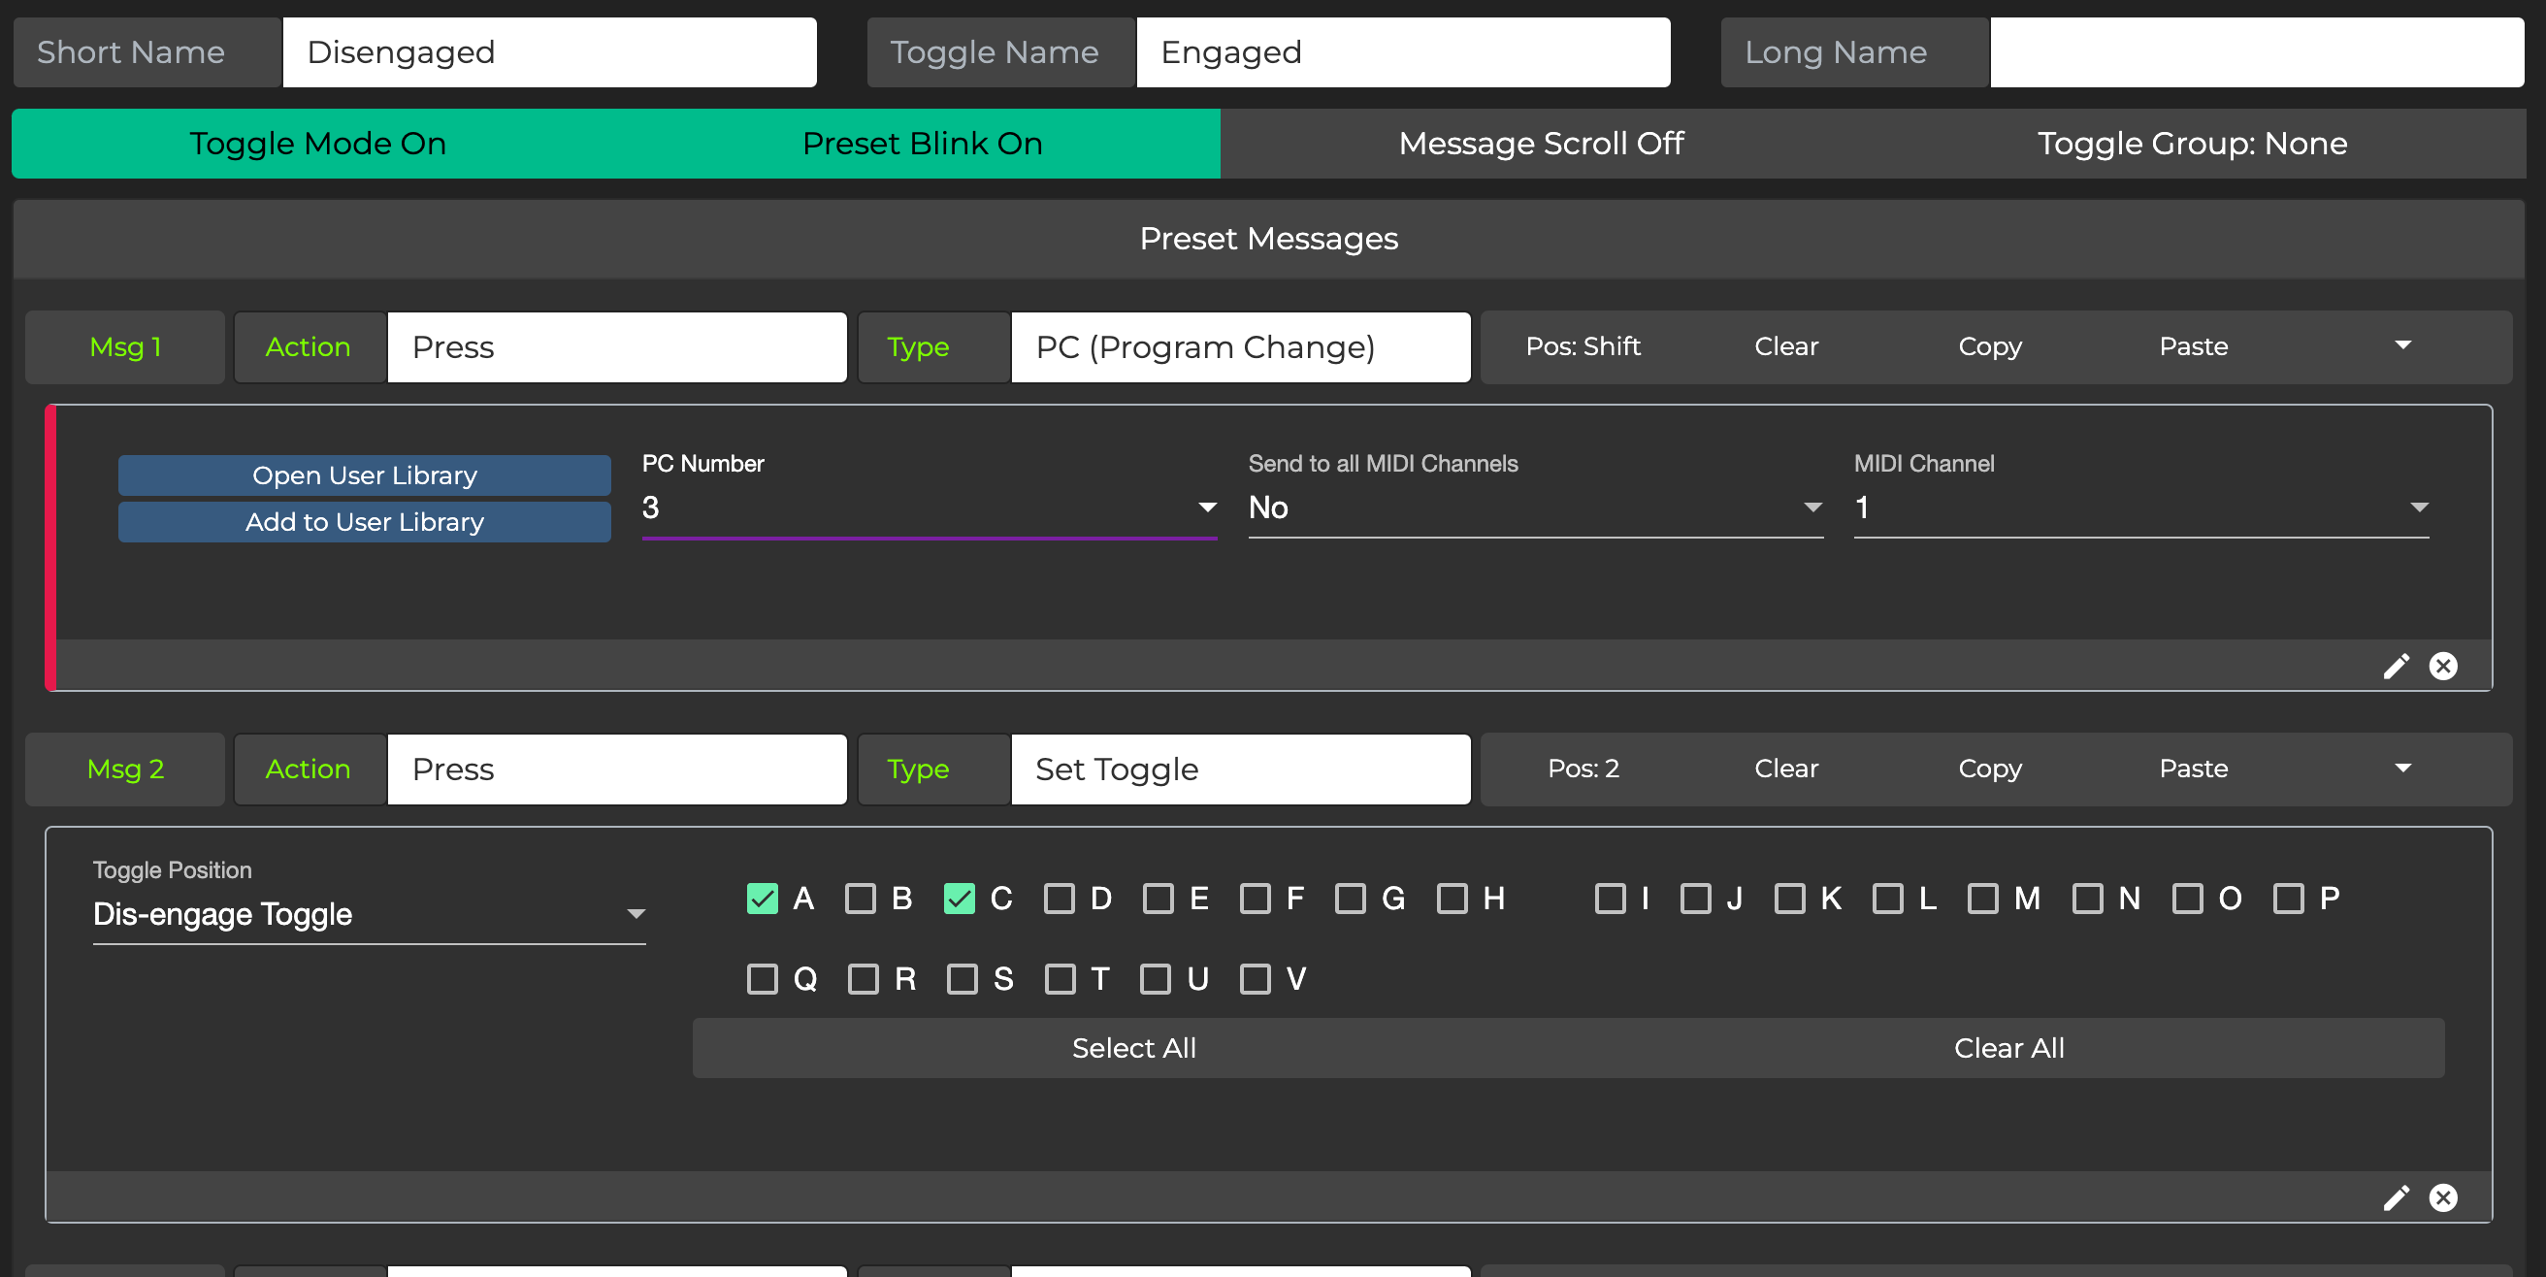Uncheck MIDI channel A checkbox
The width and height of the screenshot is (2546, 1277).
click(761, 899)
